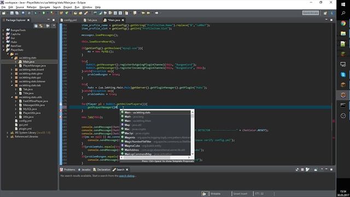Open Package Explorer View Menu dropdown

[54, 26]
